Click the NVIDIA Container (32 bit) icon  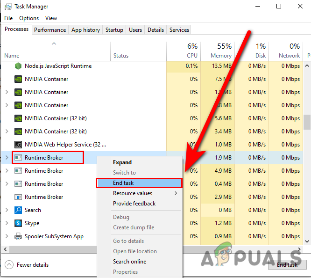point(18,118)
